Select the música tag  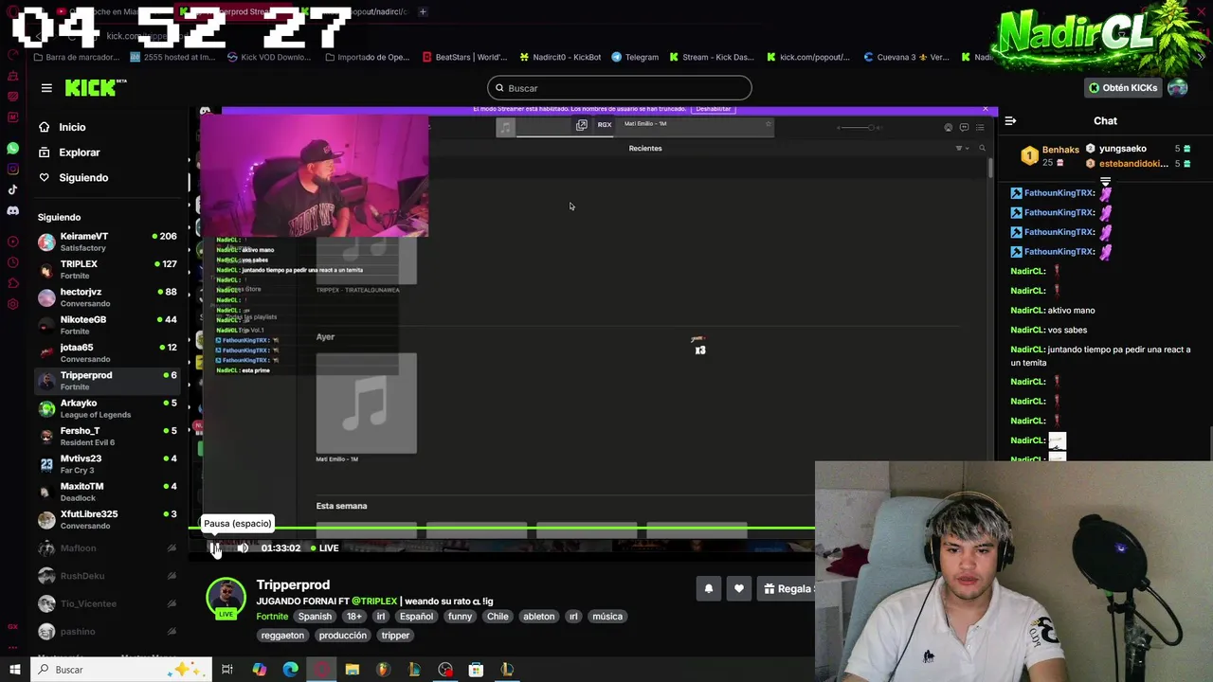[x=607, y=617]
